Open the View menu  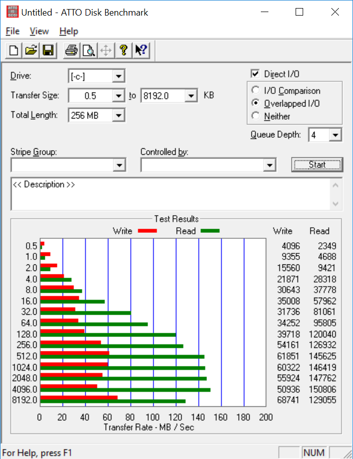point(39,31)
